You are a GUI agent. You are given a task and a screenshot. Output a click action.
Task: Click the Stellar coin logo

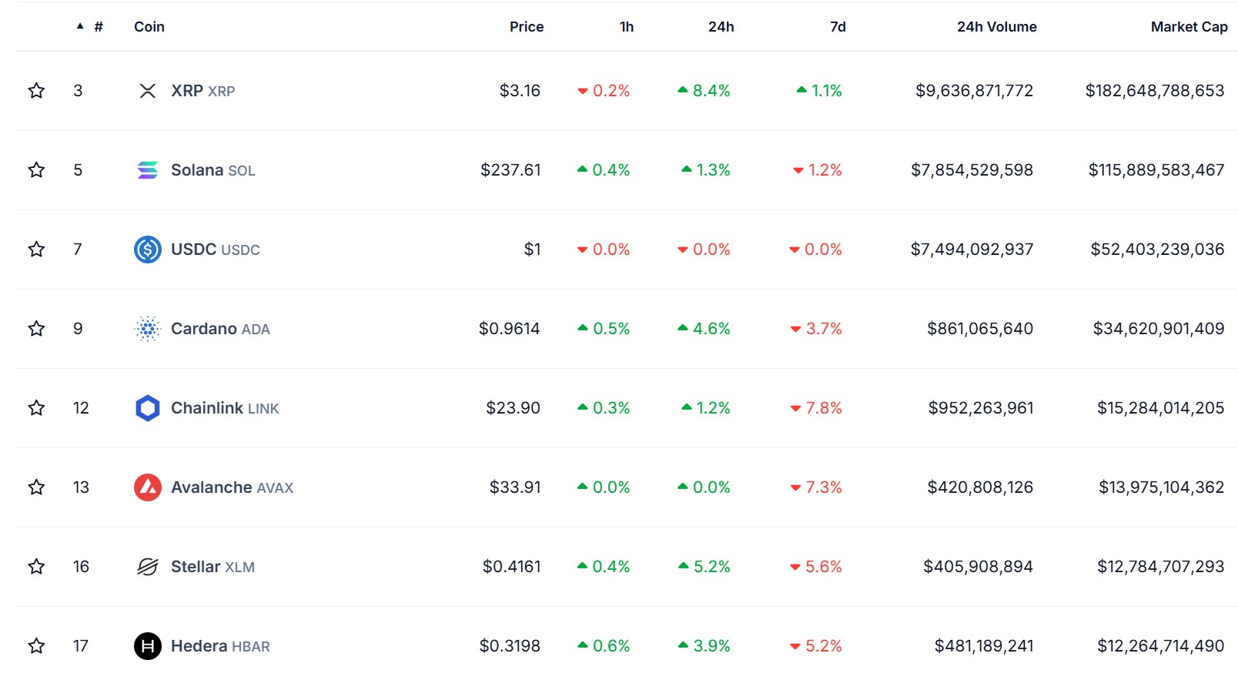(x=149, y=566)
